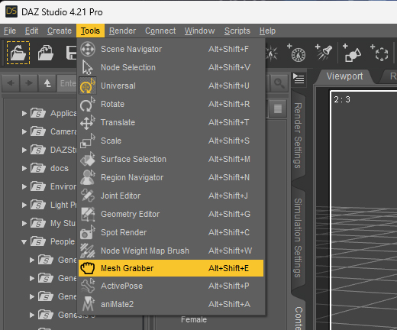Open the Render Settings side tab
The height and width of the screenshot is (330, 397).
tap(298, 135)
